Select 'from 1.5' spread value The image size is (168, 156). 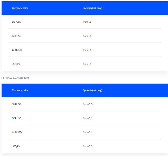(x=87, y=64)
